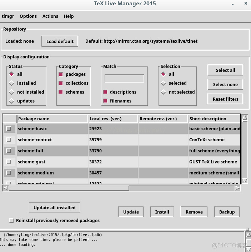This screenshot has height=252, width=251.
Task: Click the Match text field
Action: click(124, 79)
